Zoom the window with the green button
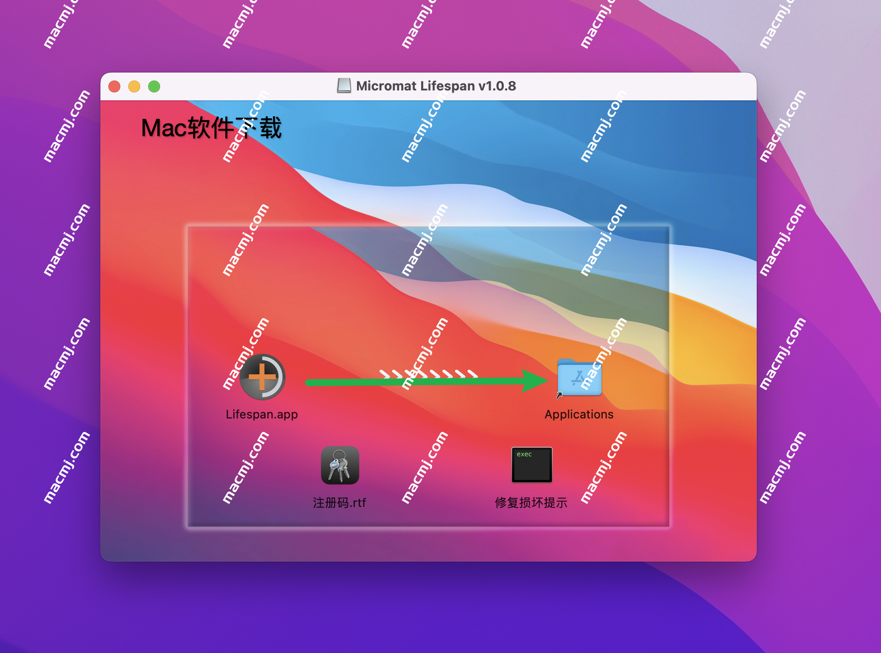Viewport: 881px width, 653px height. tap(154, 86)
